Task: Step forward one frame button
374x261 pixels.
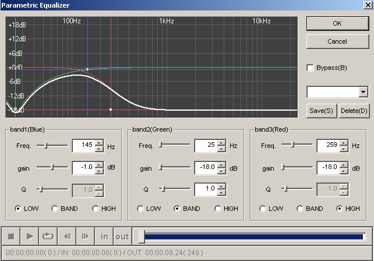Action: 86,237
